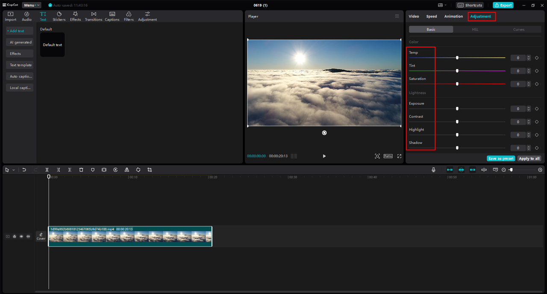The height and width of the screenshot is (294, 547).
Task: Split the clip at playhead
Action: (47, 170)
